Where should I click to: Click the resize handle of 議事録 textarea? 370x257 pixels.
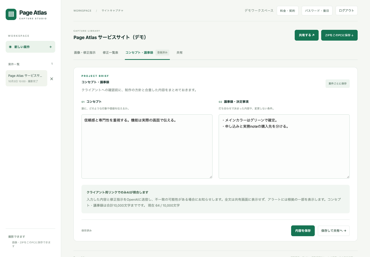click(348, 177)
